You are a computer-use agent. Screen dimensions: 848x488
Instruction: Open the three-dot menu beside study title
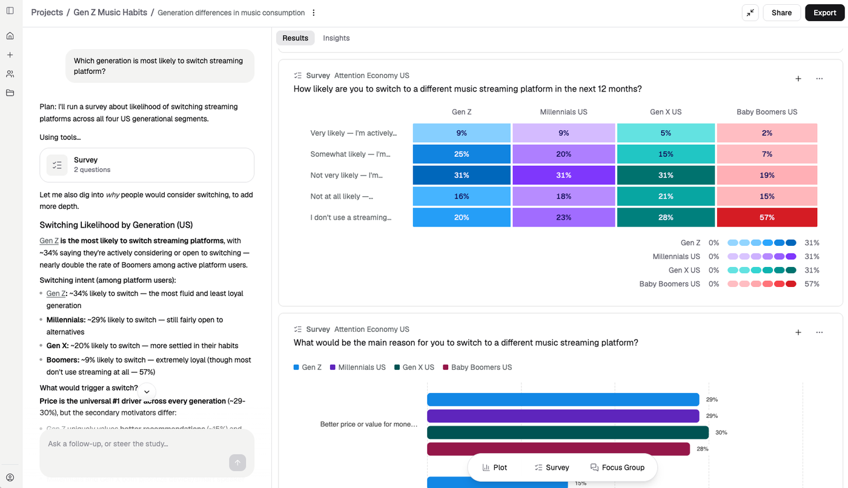coord(313,13)
